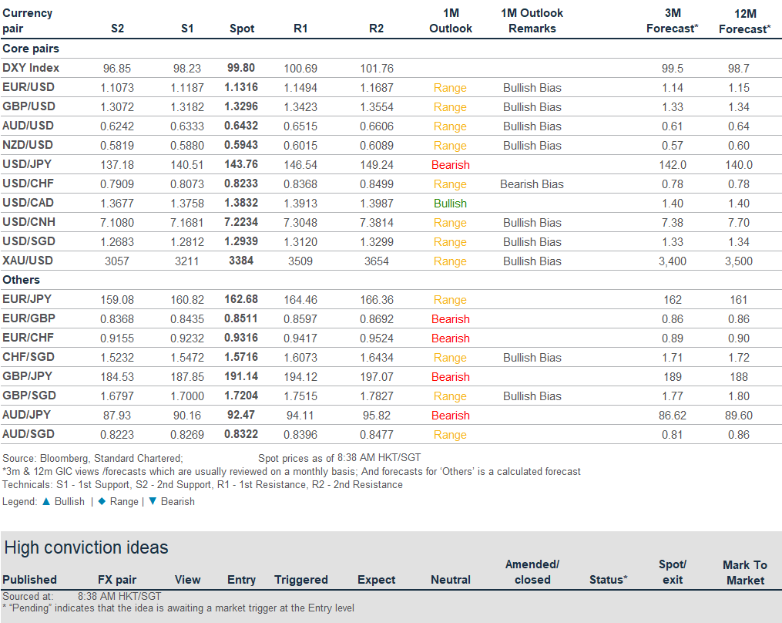This screenshot has height=623, width=782.
Task: Select the "Bullish Bias" remark for XAU/USD
Action: point(532,261)
